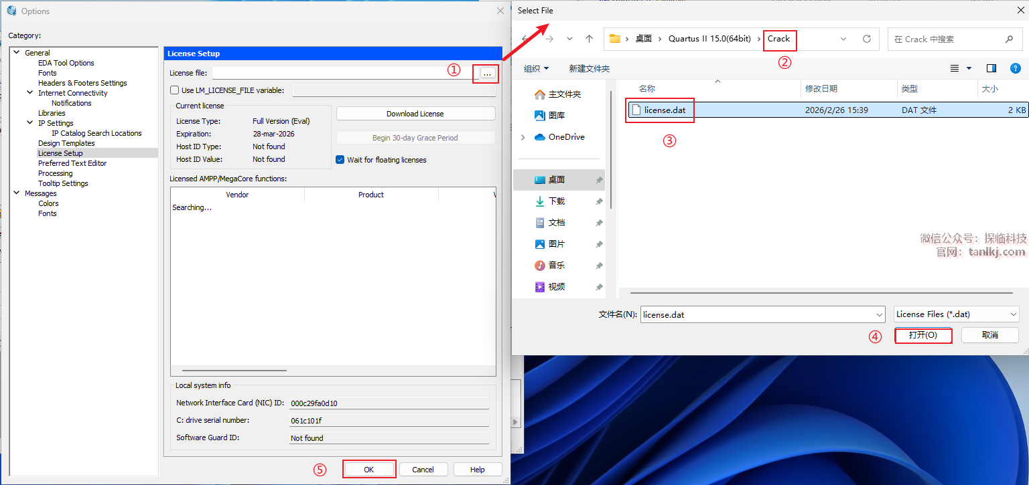
Task: Click file list horizontal scrollbar
Action: [821, 292]
